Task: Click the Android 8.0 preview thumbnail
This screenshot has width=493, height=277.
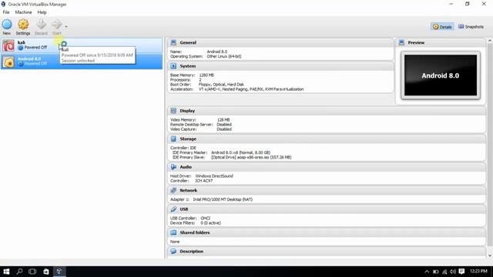Action: (x=441, y=75)
